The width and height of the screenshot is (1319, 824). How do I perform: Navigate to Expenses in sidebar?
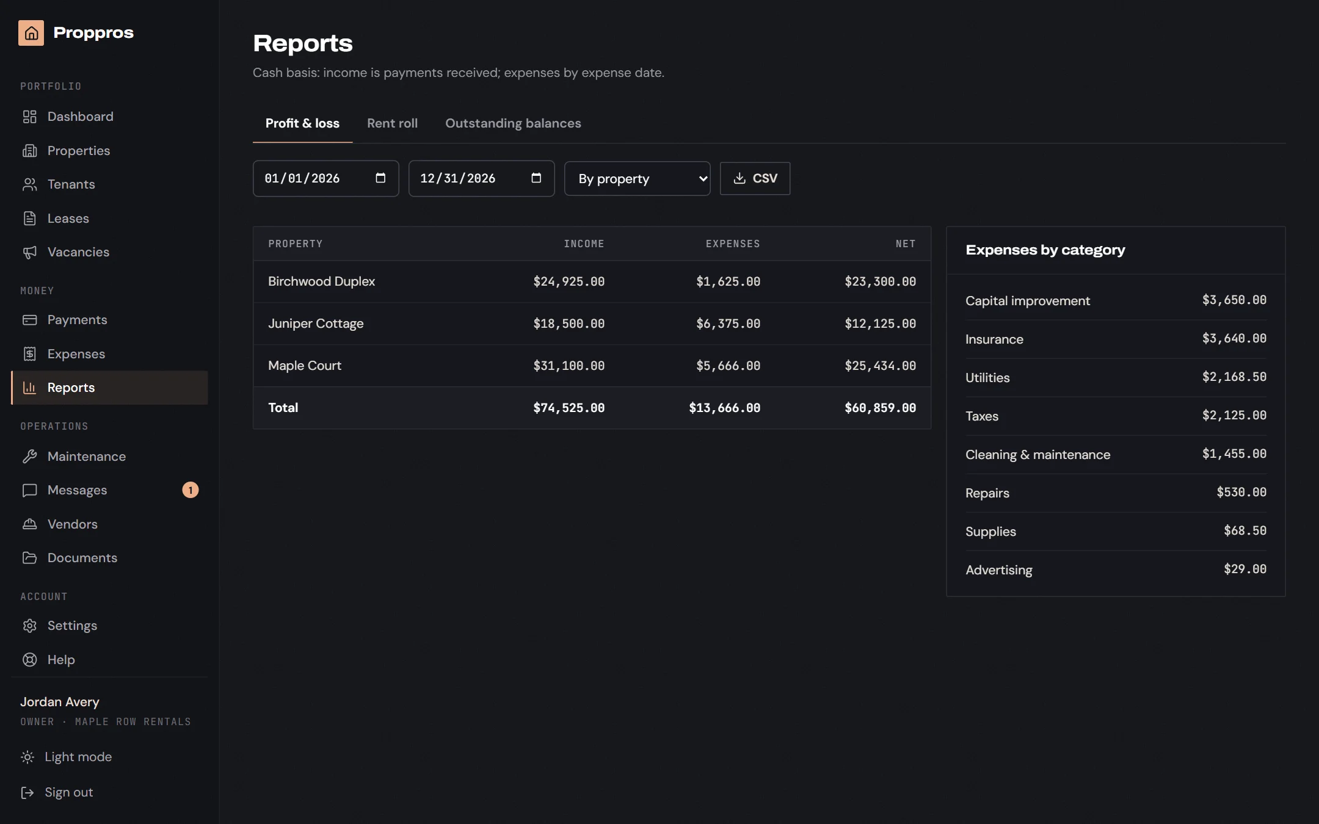tap(109, 354)
